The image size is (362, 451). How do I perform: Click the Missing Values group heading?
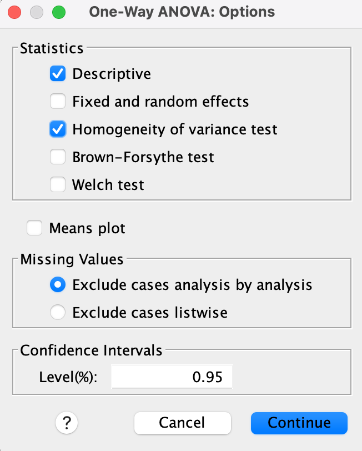click(72, 259)
